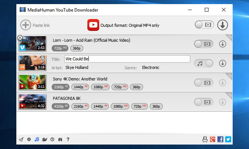Select 360p for Sony 4K Demo

[x=136, y=87]
